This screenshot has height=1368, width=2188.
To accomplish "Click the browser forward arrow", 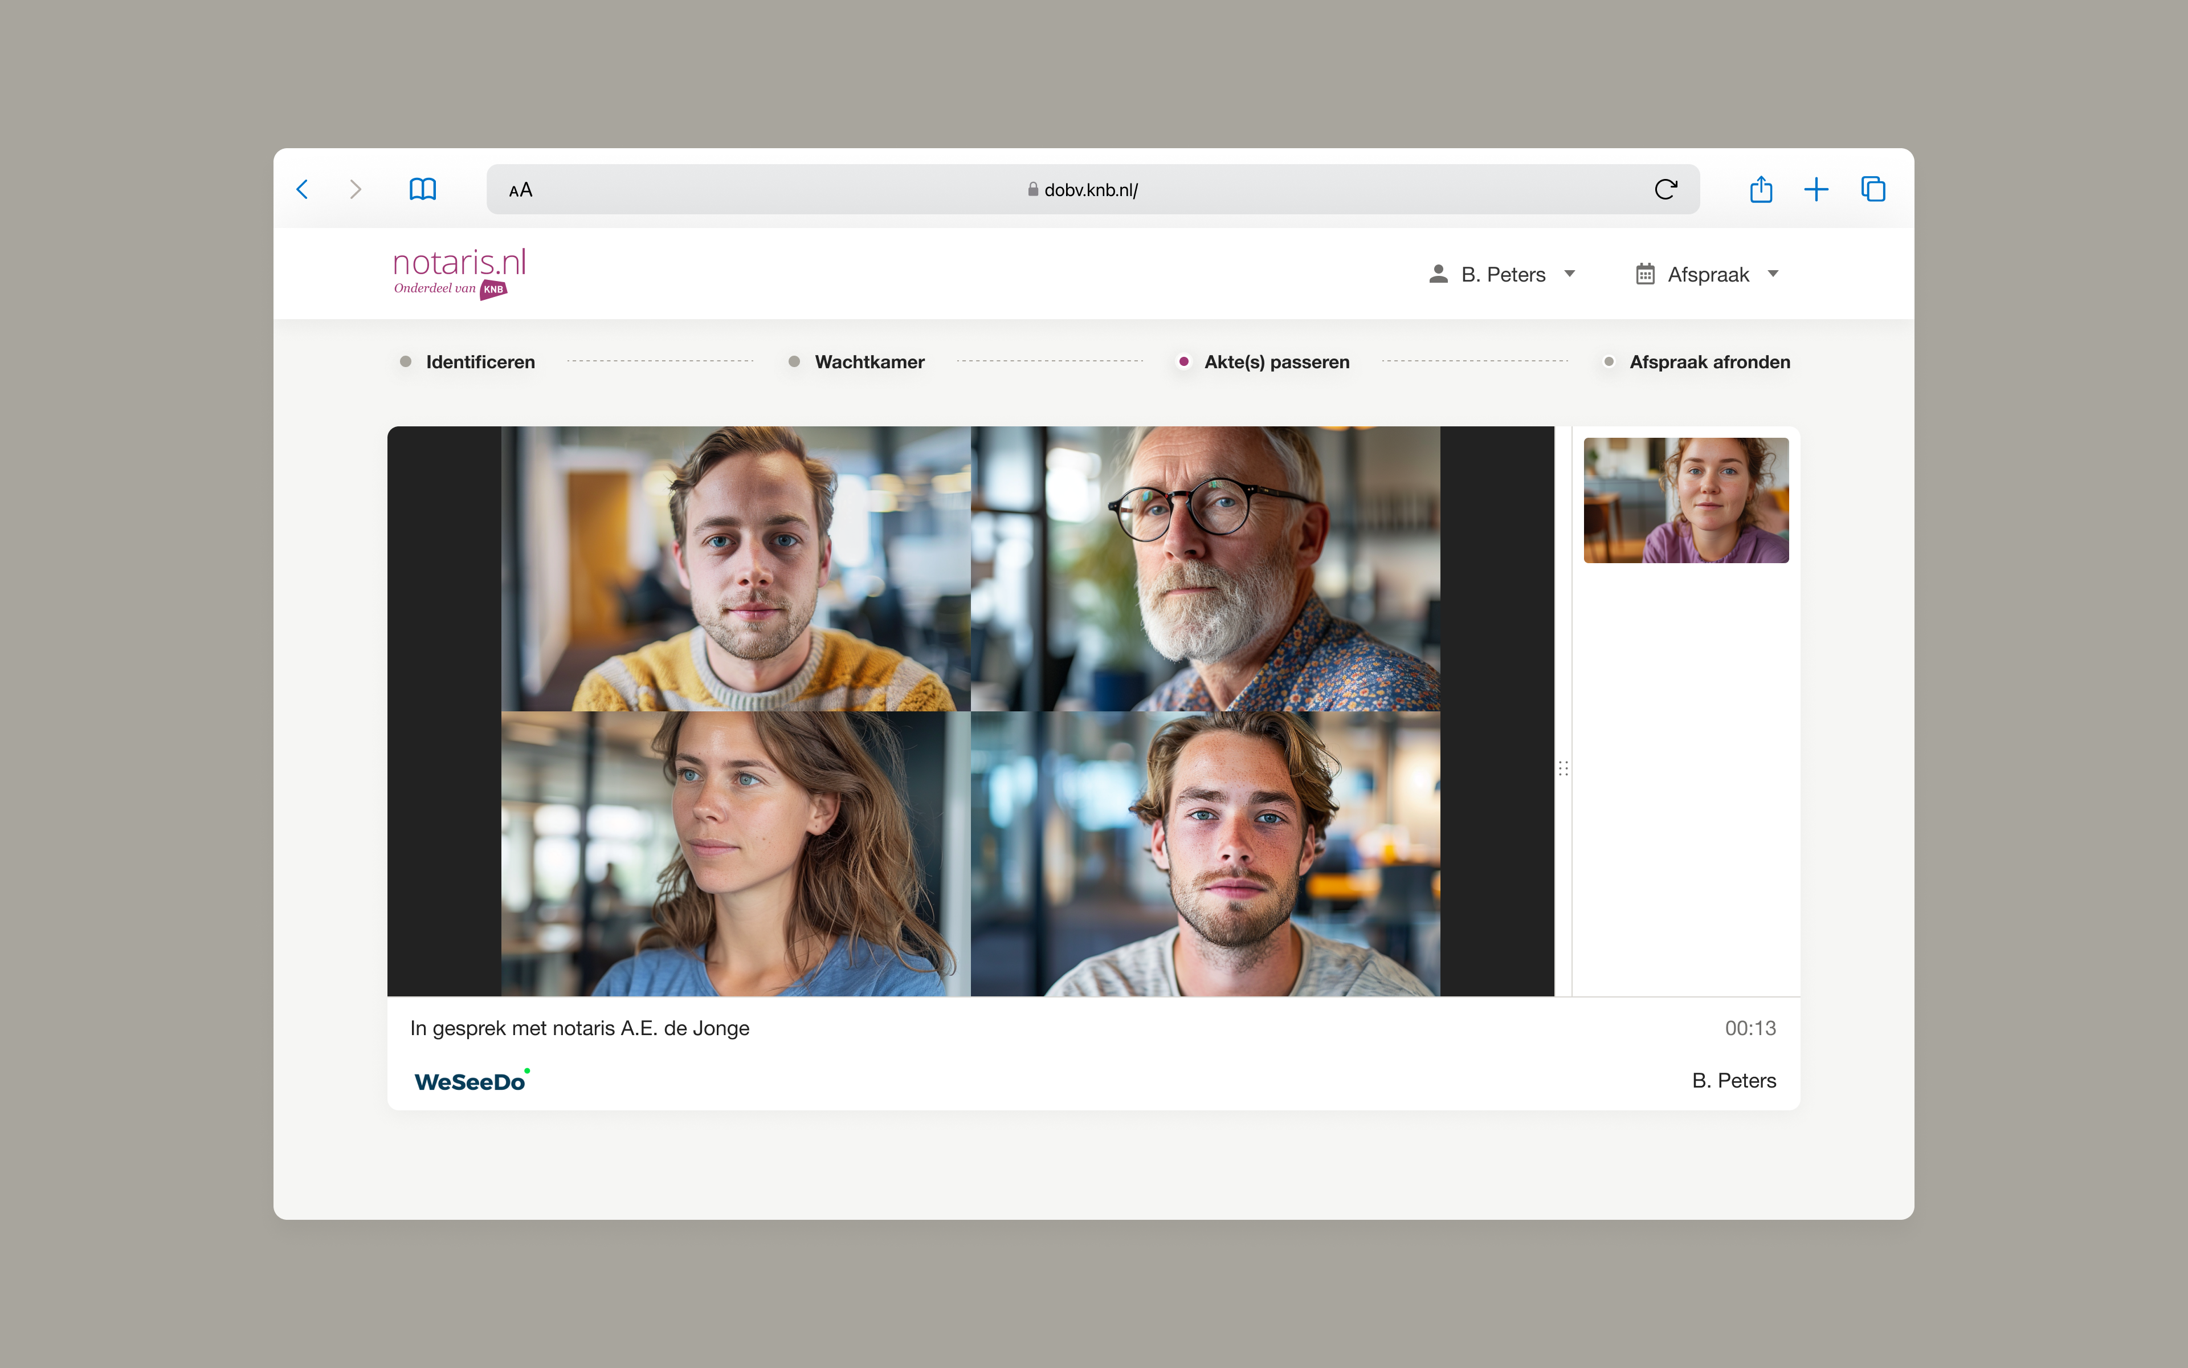I will click(x=356, y=189).
